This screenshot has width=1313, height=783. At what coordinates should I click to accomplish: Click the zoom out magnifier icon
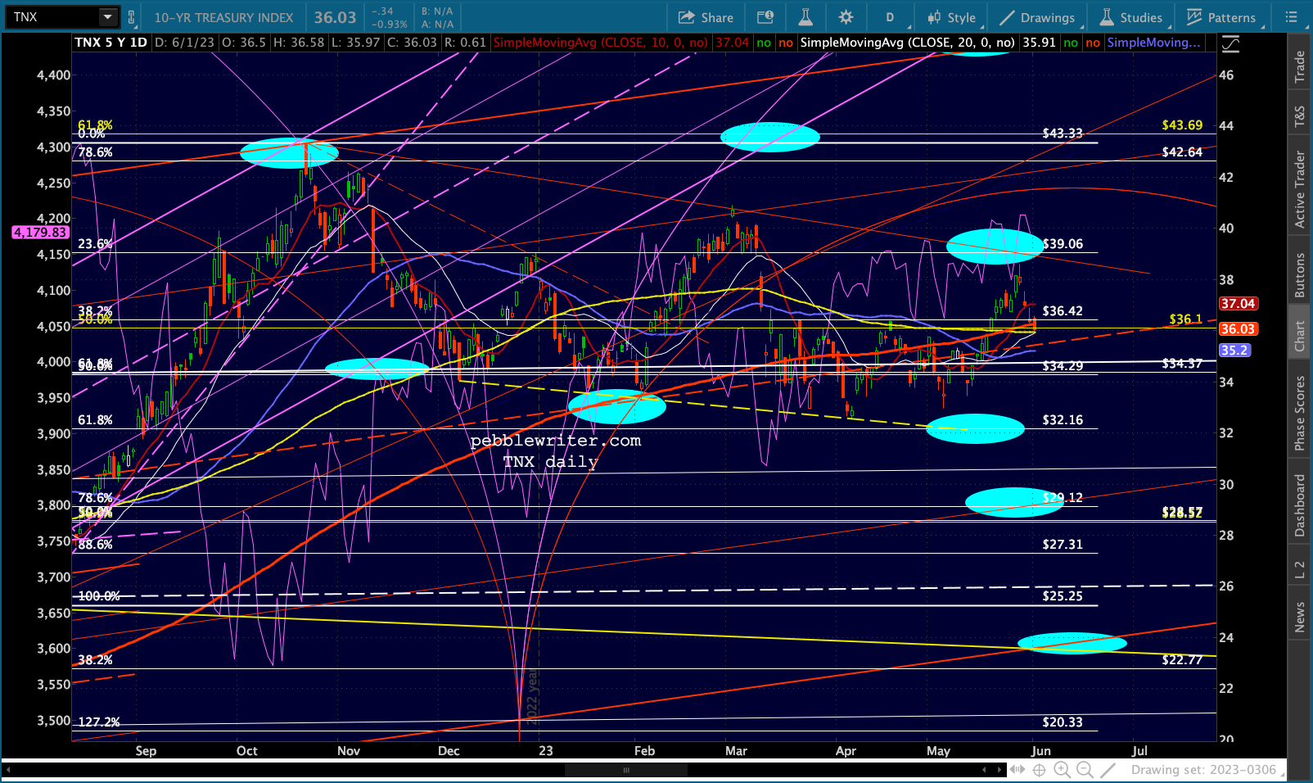coord(1085,770)
